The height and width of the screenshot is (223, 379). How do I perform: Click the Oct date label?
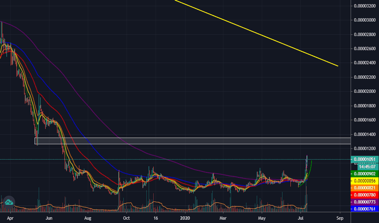(x=126, y=218)
